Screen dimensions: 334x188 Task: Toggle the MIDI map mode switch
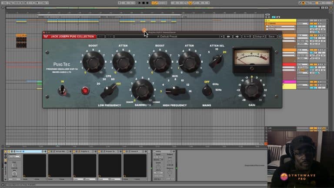(x=314, y=3)
